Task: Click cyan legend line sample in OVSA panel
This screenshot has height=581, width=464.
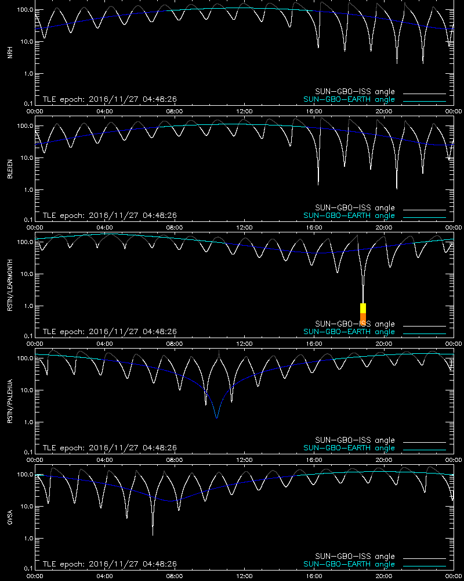Action: (x=425, y=566)
